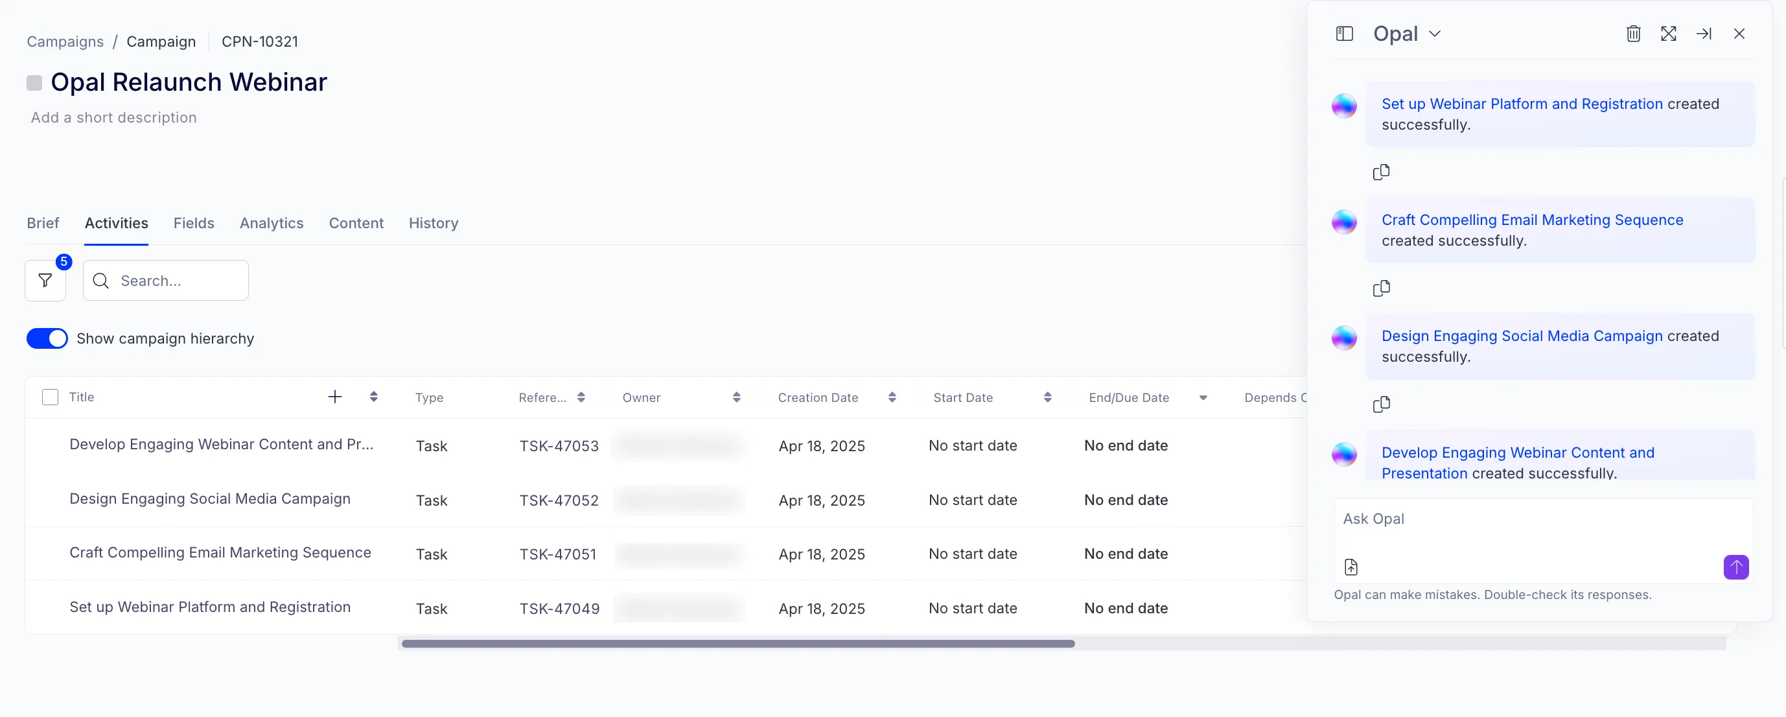Sort by Title column arrows
The width and height of the screenshot is (1786, 717).
click(x=374, y=397)
